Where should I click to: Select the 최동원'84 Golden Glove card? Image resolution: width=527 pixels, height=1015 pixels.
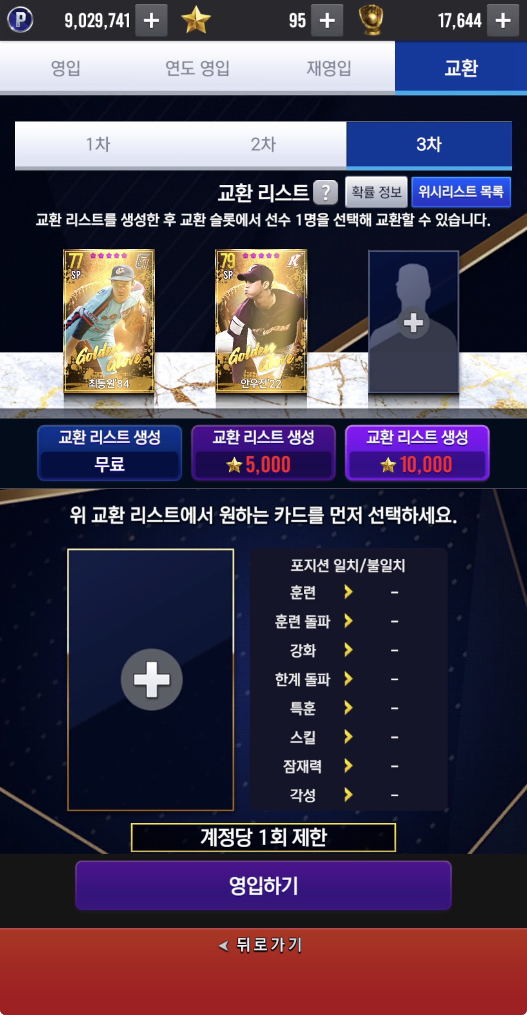pyautogui.click(x=109, y=321)
